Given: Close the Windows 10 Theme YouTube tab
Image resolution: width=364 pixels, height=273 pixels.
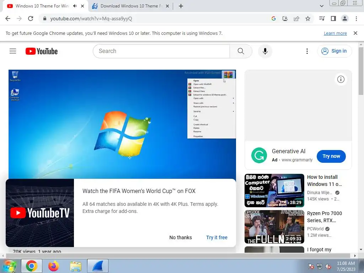Looking at the screenshot, I should (x=82, y=6).
